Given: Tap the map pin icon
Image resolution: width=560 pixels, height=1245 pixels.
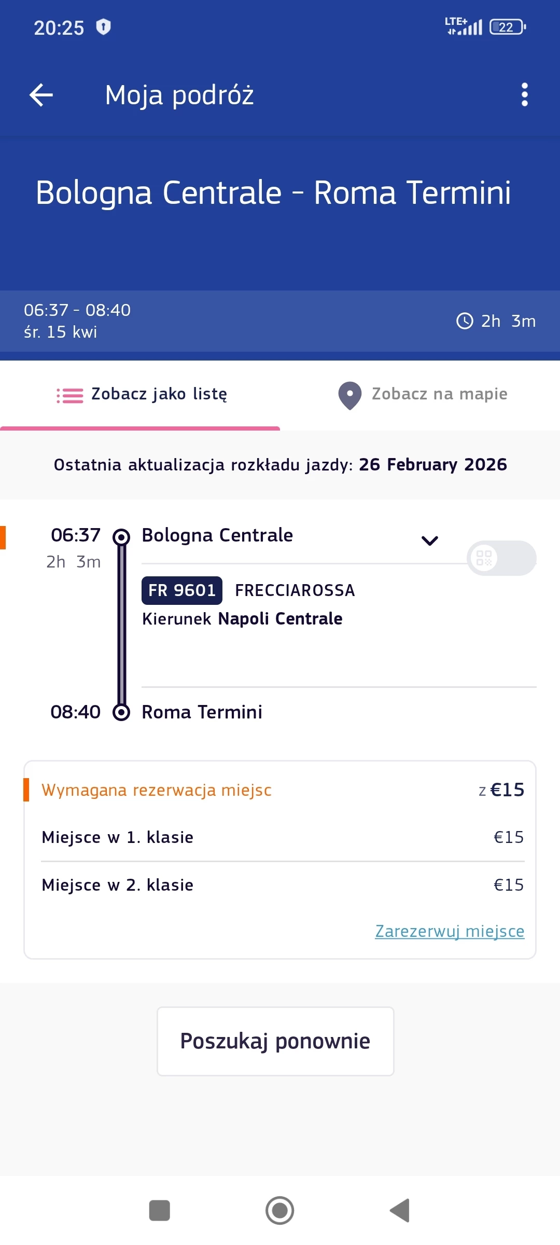Looking at the screenshot, I should (350, 396).
